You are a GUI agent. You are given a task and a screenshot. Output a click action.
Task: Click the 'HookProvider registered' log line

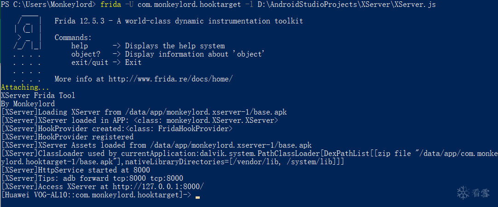[x=67, y=137]
